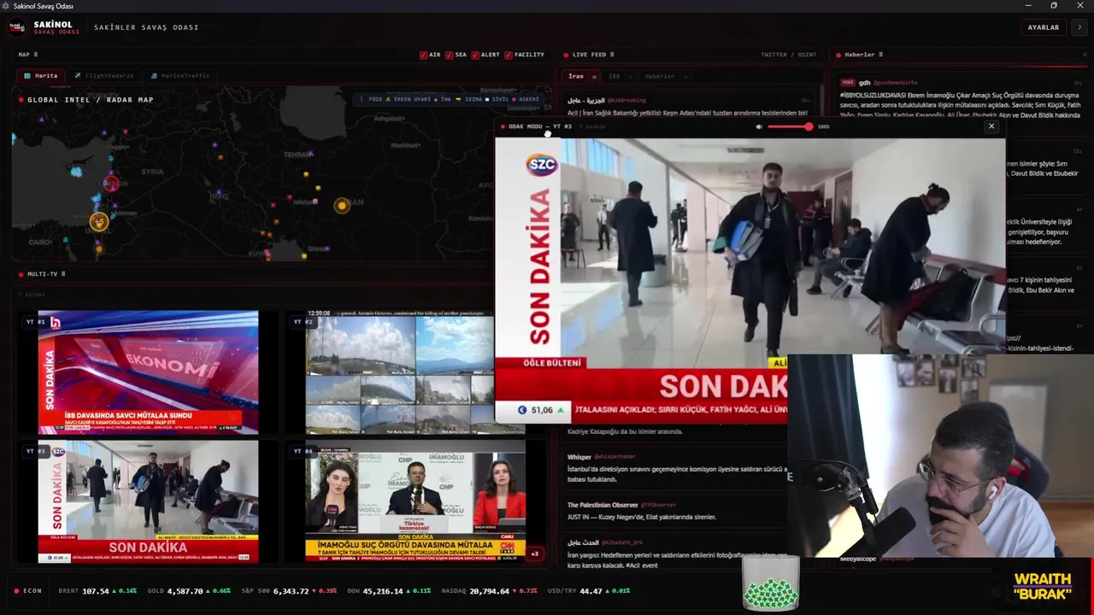The image size is (1094, 615).
Task: Open the Al Jazeera @AJABreaking post
Action: (688, 107)
